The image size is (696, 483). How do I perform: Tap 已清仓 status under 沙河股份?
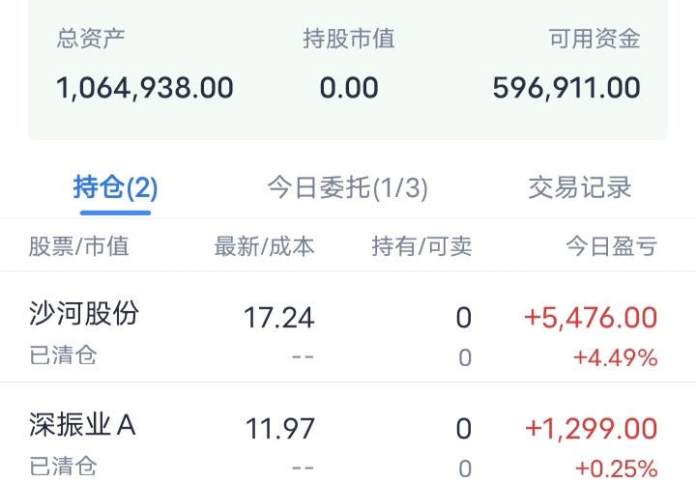[x=63, y=355]
